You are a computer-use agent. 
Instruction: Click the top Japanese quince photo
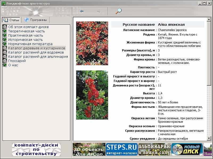click(92, 43)
